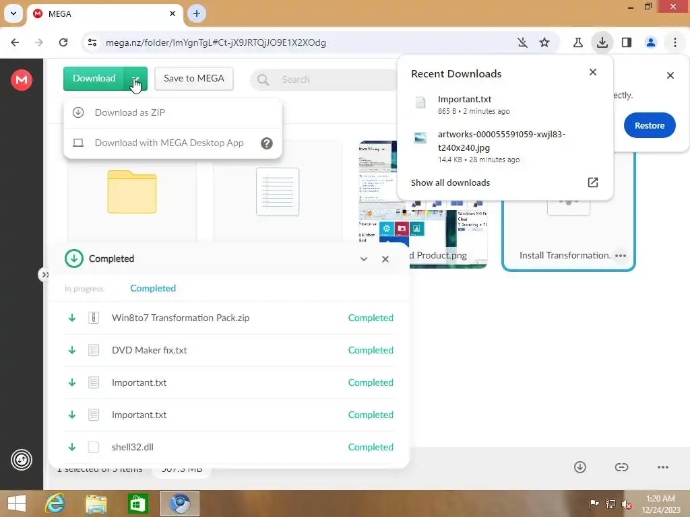Select DVD Maker fix.txt transfer row
Image resolution: width=690 pixels, height=517 pixels.
pos(229,350)
